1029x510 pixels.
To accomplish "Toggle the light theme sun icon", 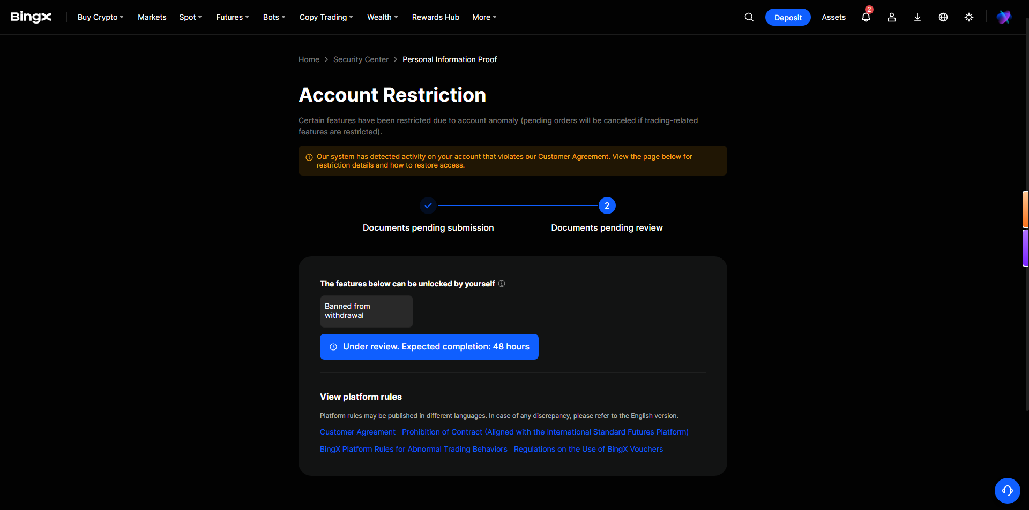I will (x=969, y=17).
